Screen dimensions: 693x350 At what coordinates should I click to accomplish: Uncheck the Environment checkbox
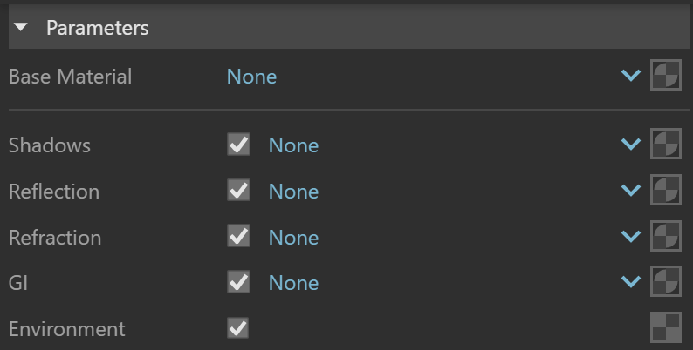tap(237, 327)
